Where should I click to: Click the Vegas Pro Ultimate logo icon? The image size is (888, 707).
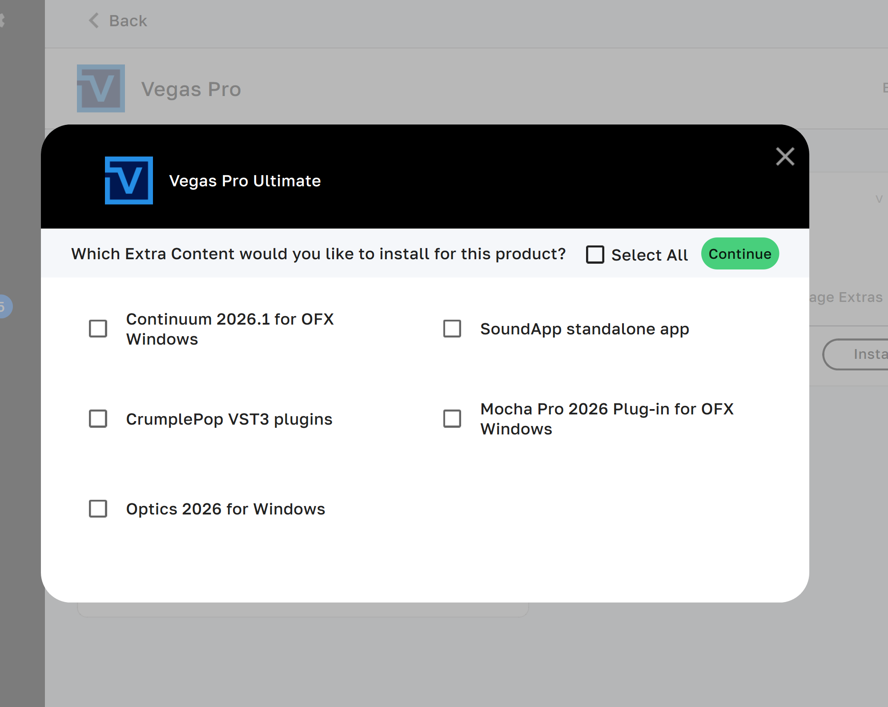click(x=129, y=181)
